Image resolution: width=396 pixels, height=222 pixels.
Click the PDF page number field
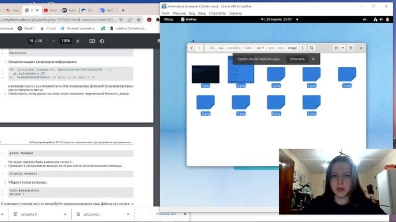click(31, 41)
